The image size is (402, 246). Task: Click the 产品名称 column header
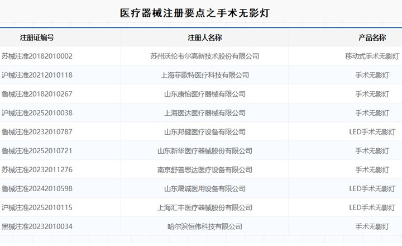pyautogui.click(x=372, y=37)
